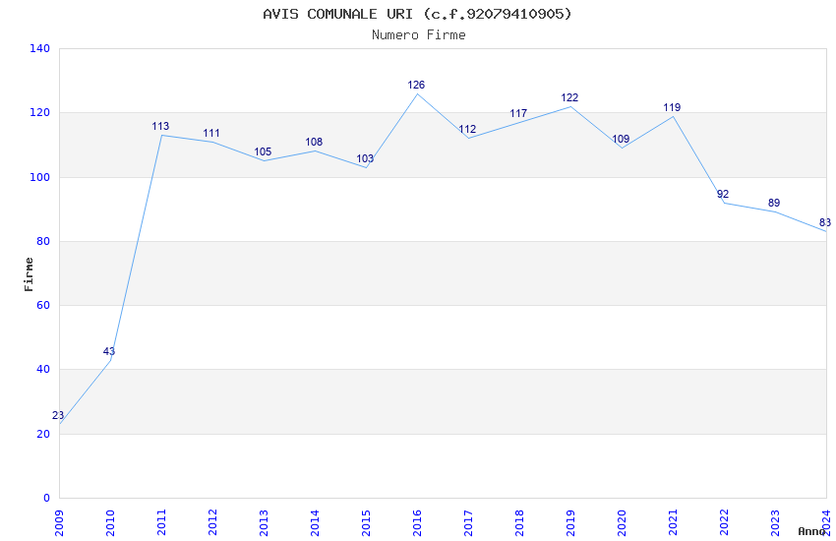The height and width of the screenshot is (541, 836).
Task: Select data label 111 for 2012
Action: tap(211, 133)
